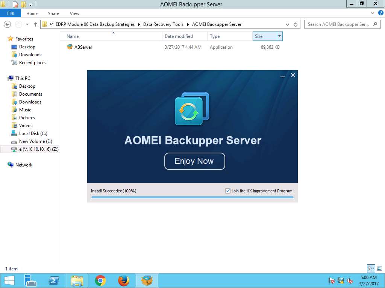Click the network tray icon
The height and width of the screenshot is (288, 385).
[340, 280]
